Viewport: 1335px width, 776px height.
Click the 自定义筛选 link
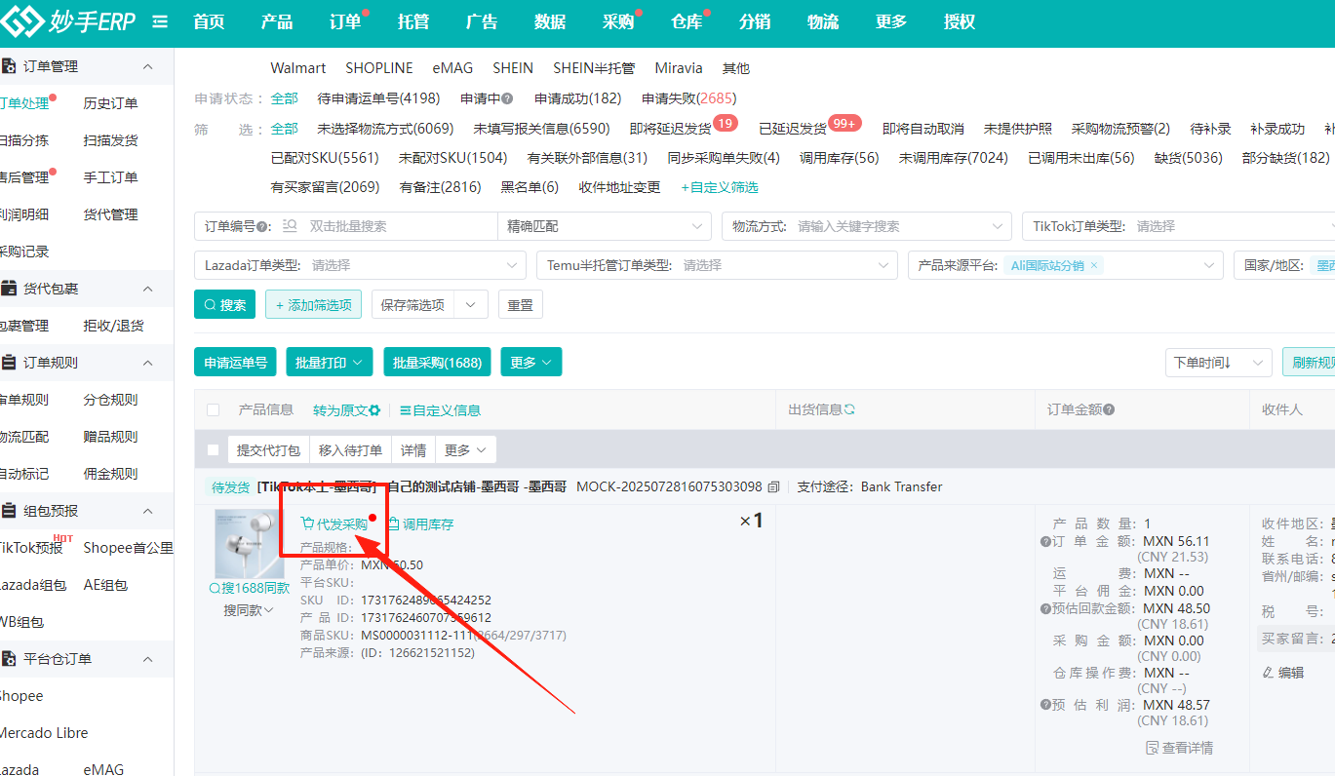(x=720, y=187)
